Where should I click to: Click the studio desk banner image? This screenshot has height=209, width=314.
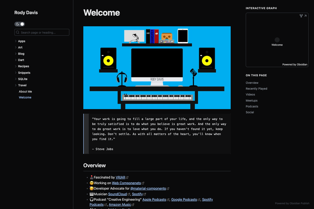pos(157,67)
